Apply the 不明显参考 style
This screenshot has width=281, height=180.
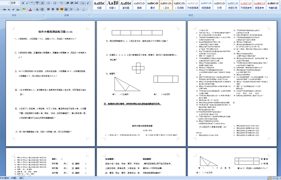pos(246,5)
